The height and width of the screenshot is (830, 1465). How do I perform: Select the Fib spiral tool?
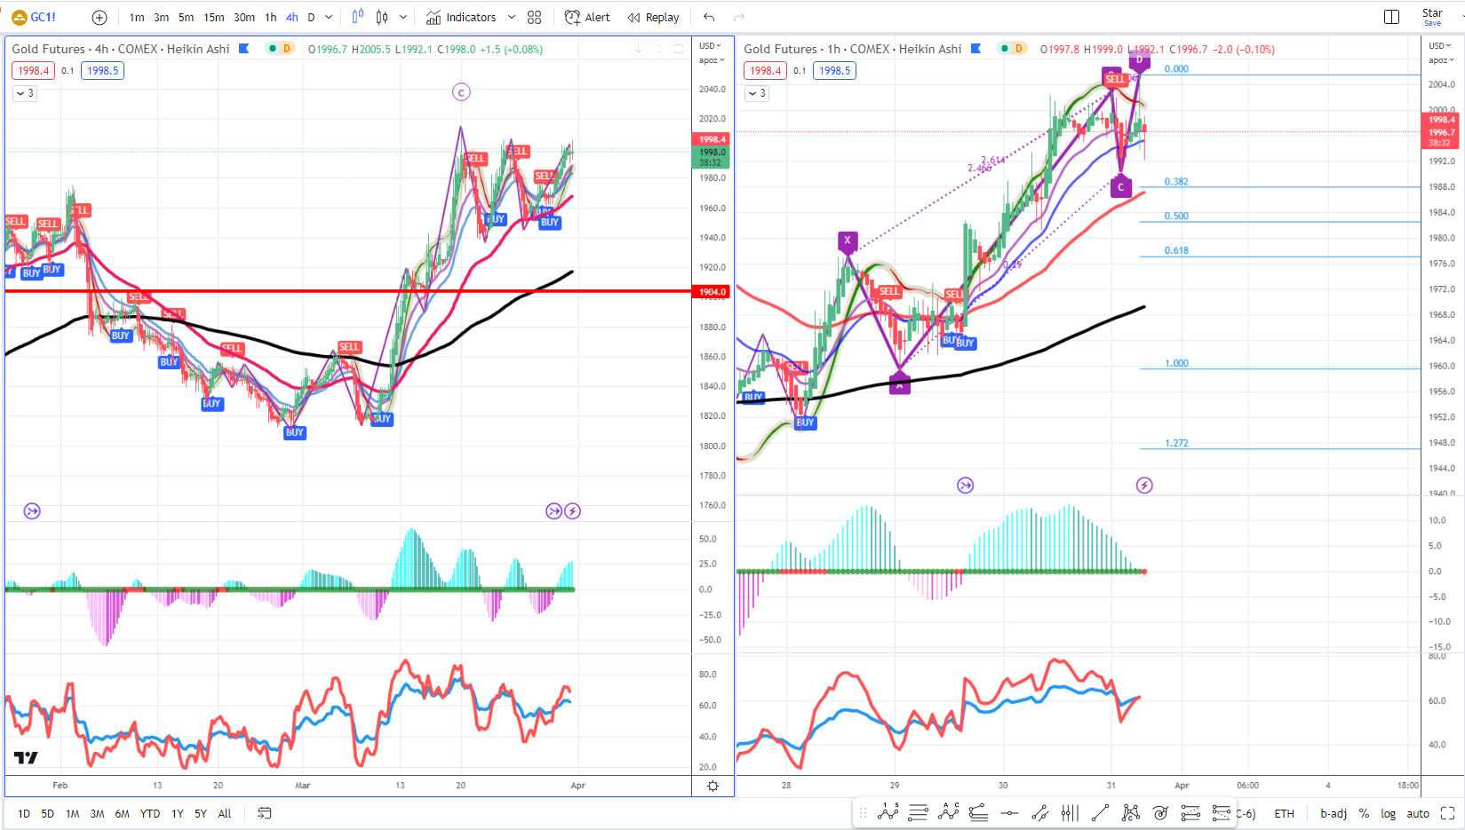[1160, 812]
